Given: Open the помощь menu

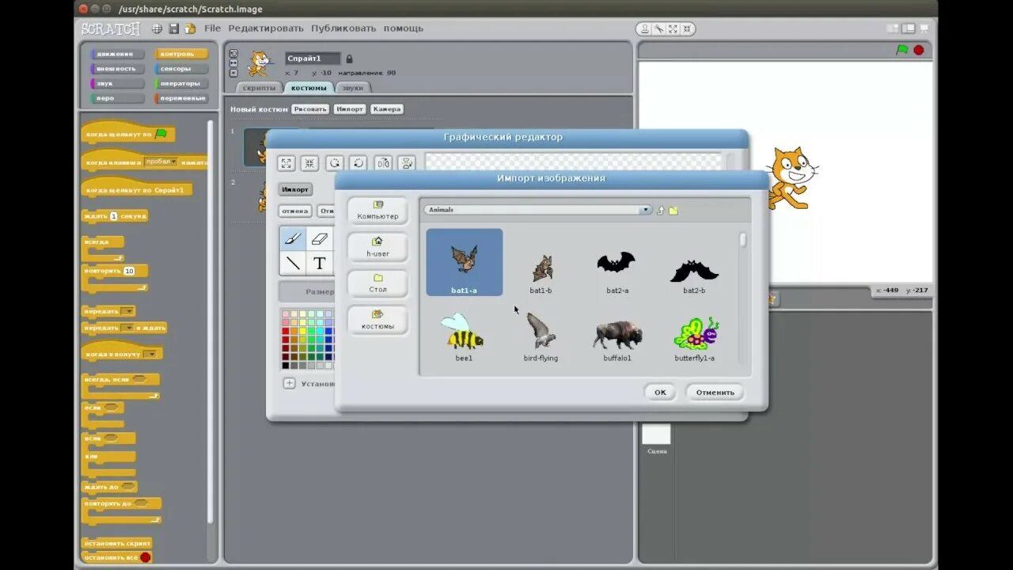Looking at the screenshot, I should (404, 28).
